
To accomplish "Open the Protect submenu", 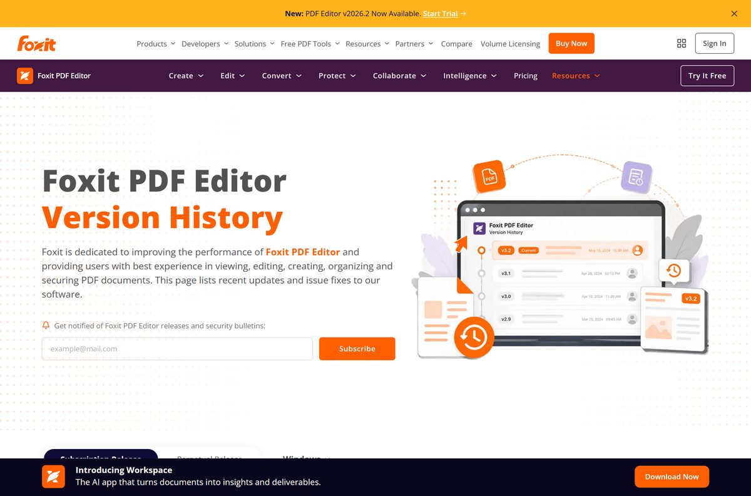I will (x=337, y=76).
